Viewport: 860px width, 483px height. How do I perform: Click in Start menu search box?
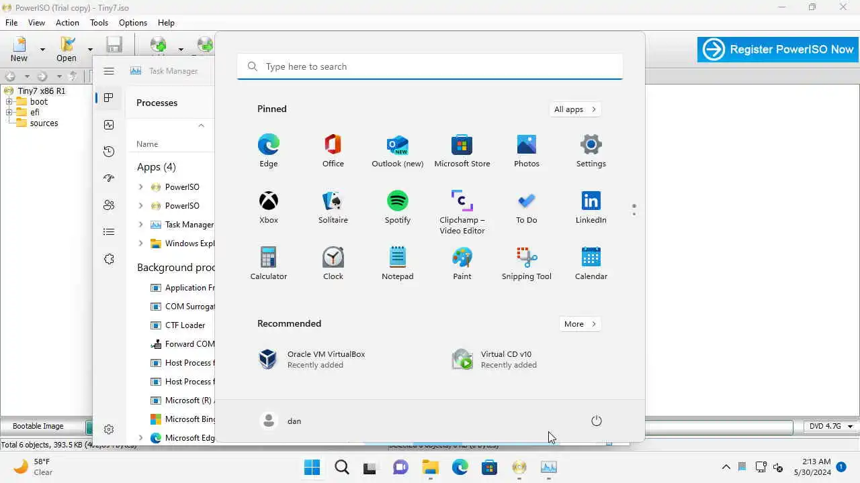coord(430,66)
